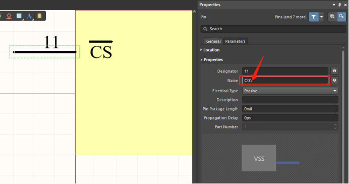Click the selection filter funnel icon
This screenshot has height=184, width=349.
coord(313,17)
